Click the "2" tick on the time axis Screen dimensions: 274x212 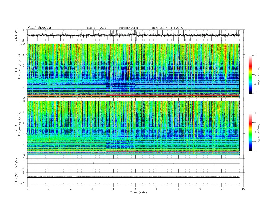tap(71, 189)
